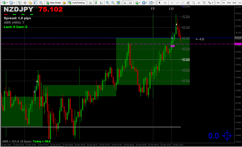Switch to the M1 timeframe
242x147 pixels.
pos(218,3)
